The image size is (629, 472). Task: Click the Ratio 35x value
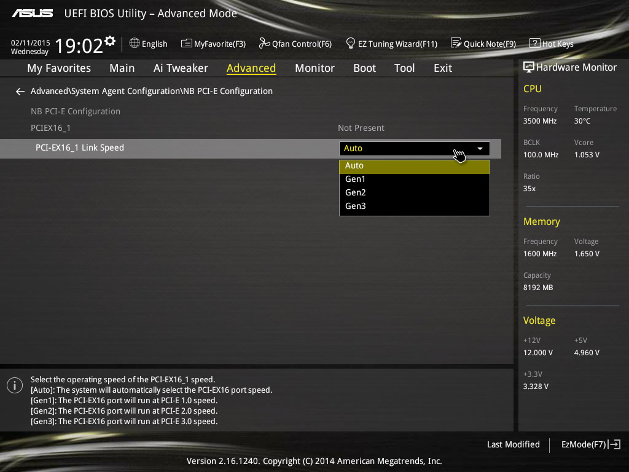(529, 188)
